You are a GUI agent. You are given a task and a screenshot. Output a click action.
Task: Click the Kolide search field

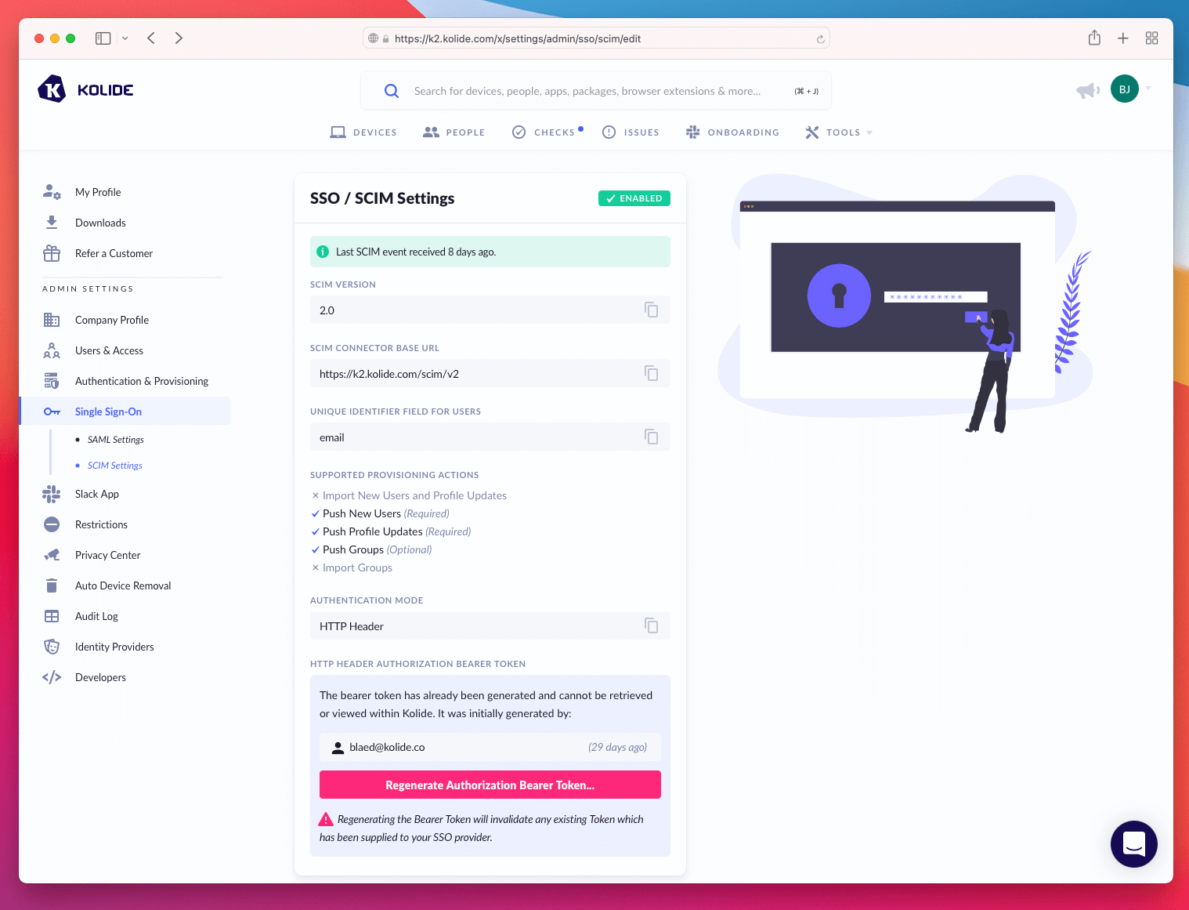[x=595, y=90]
